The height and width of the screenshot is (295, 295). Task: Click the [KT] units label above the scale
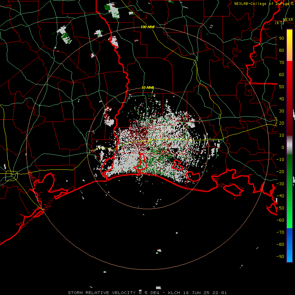tap(280, 23)
